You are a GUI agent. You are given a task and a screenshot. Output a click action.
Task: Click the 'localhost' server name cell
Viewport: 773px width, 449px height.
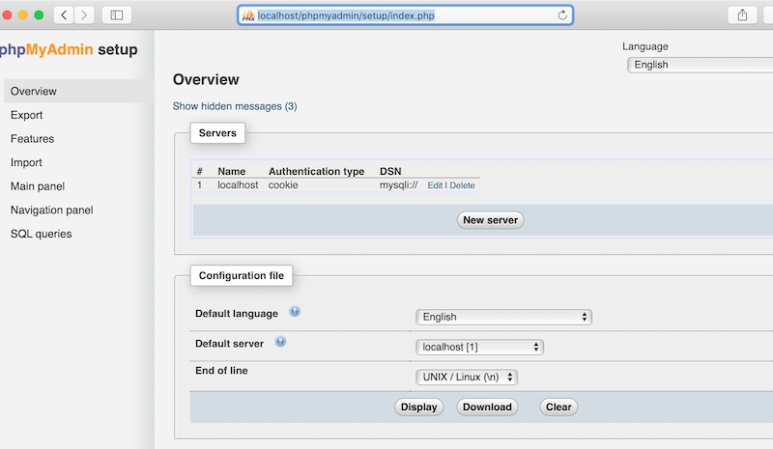(x=238, y=185)
